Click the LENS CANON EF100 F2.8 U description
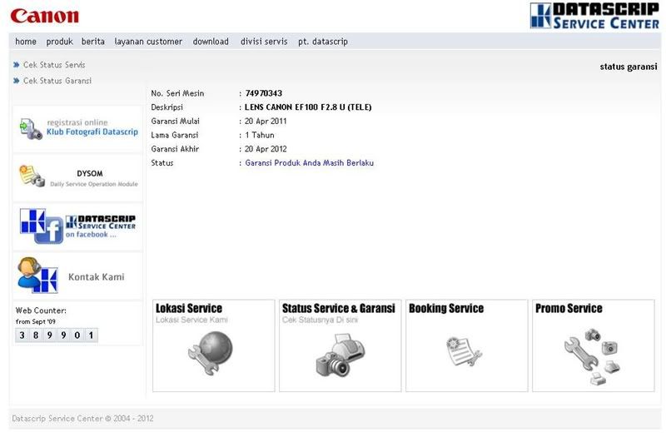666x437 pixels. point(308,107)
